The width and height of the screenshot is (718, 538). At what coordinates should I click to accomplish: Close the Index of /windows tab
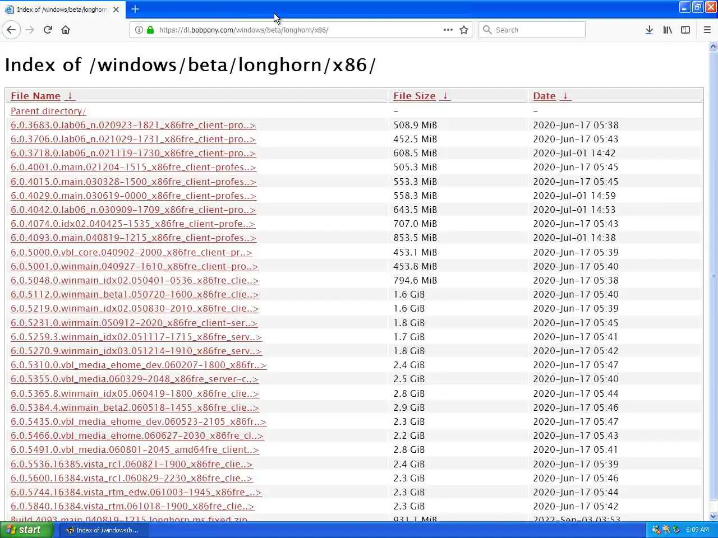point(116,10)
